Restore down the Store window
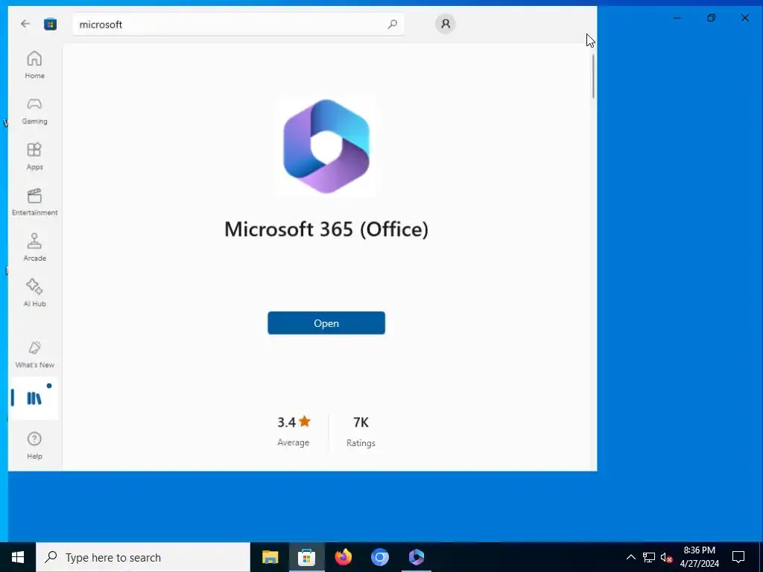763x572 pixels. (x=711, y=18)
